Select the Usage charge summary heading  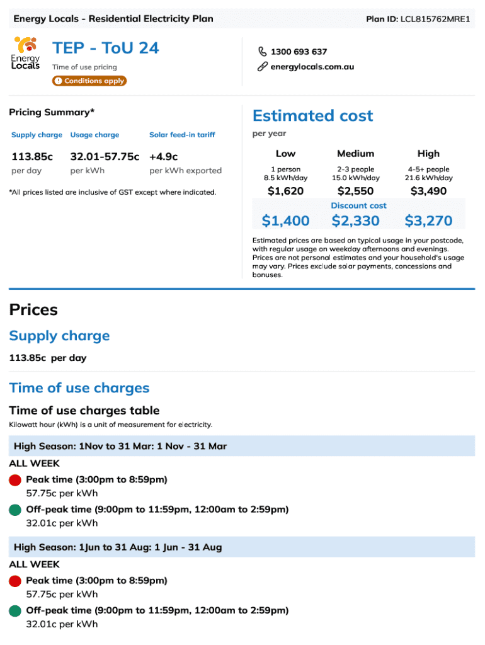click(x=94, y=135)
